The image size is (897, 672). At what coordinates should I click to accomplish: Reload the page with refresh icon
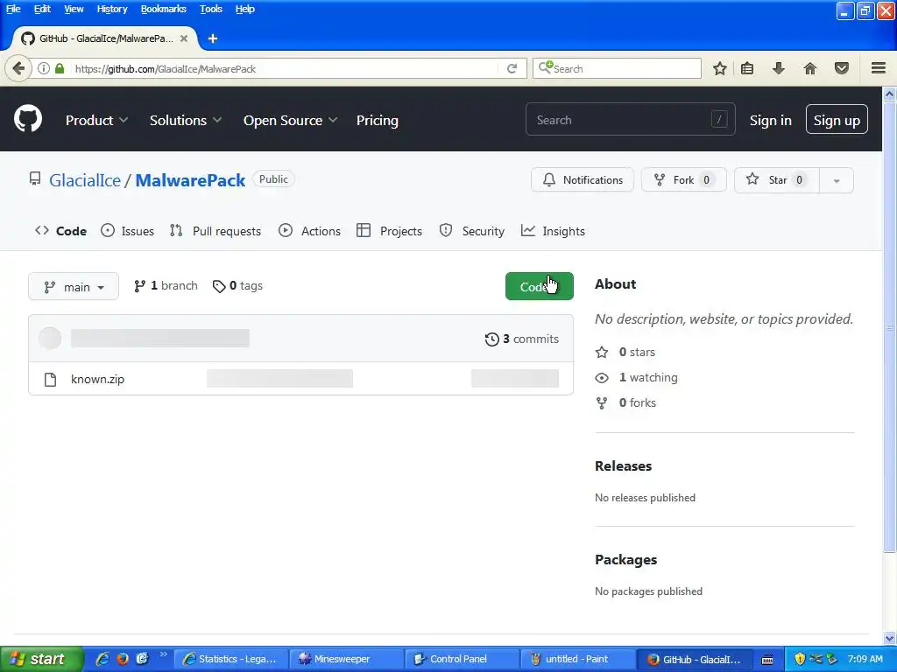[512, 68]
